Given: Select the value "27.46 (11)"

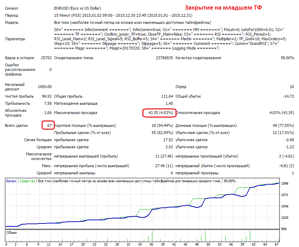Looking at the screenshot, I should [x=164, y=166].
